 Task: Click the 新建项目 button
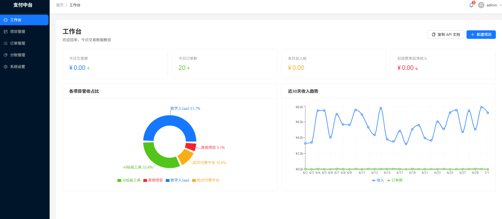481,34
